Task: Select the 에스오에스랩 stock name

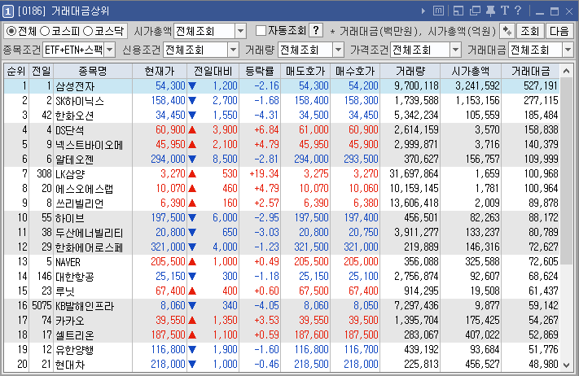Action: [x=84, y=189]
